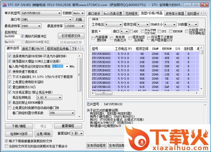This screenshot has height=152, width=211.
Task: Click the 查找 search input field
Action: tap(104, 32)
